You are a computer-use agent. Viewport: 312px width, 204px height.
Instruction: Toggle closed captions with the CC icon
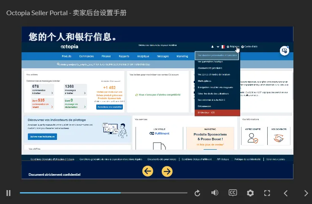click(233, 193)
